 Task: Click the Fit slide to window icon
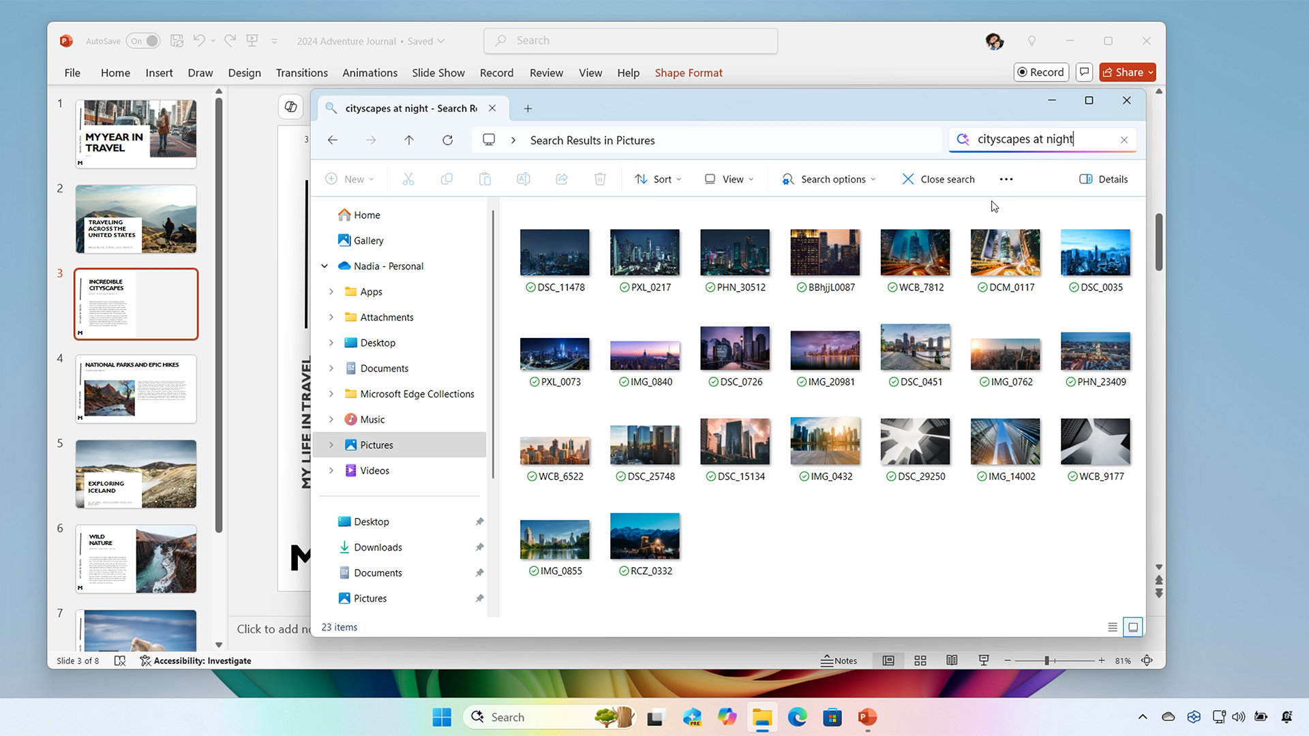pos(1146,660)
